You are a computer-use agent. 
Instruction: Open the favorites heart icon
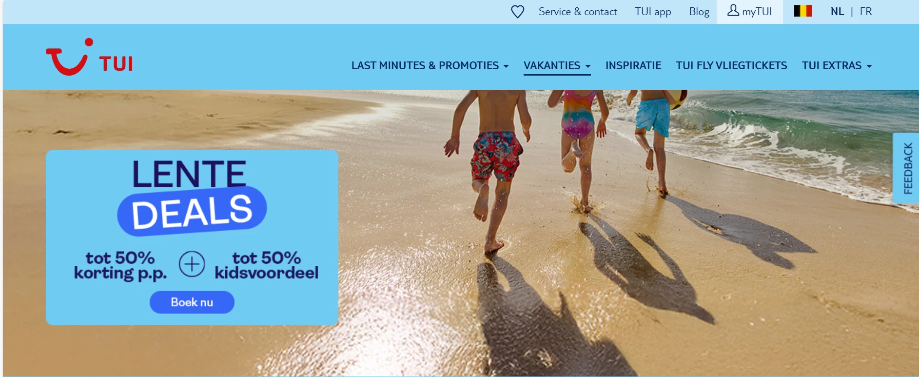pyautogui.click(x=517, y=12)
